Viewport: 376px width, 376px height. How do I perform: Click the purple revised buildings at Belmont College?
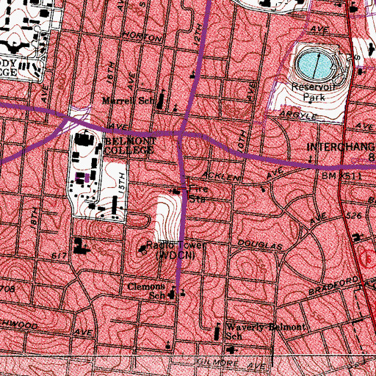click(82, 177)
